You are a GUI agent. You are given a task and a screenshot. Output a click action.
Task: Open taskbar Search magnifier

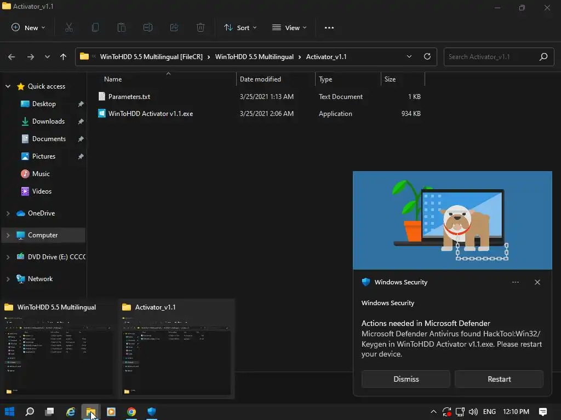[30, 411]
